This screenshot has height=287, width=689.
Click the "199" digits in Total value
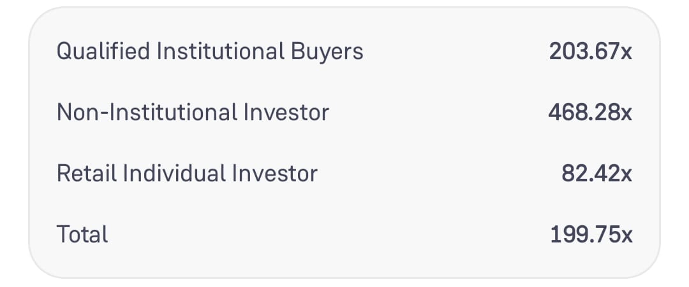coord(567,234)
